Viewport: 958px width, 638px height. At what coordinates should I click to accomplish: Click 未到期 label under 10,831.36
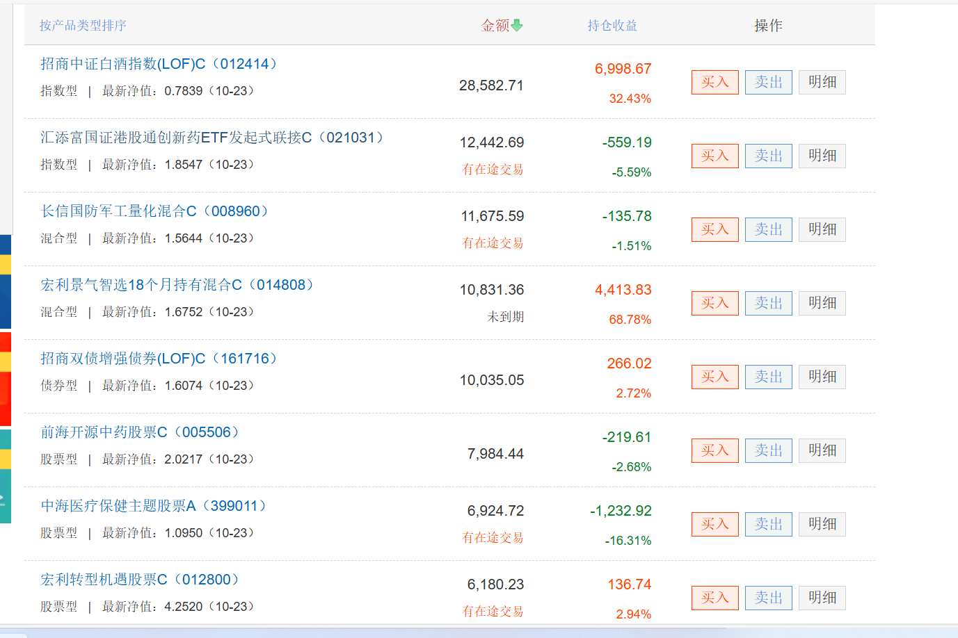pos(506,317)
